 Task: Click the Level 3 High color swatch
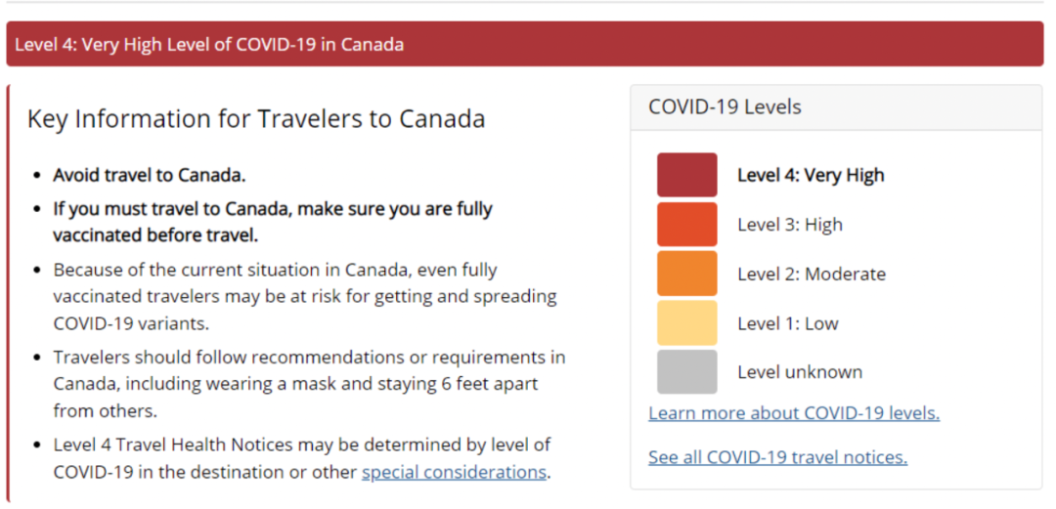tap(686, 225)
